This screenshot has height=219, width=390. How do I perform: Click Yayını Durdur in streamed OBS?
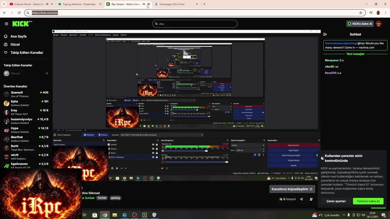pos(294,145)
